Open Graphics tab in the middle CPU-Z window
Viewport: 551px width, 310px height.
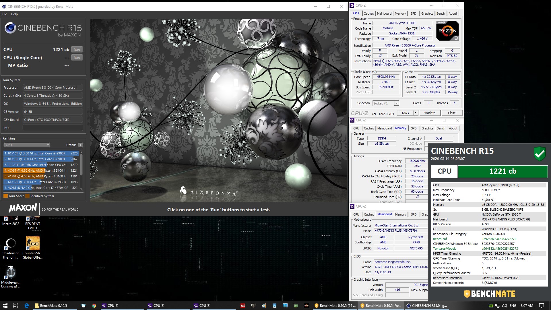coord(427,128)
